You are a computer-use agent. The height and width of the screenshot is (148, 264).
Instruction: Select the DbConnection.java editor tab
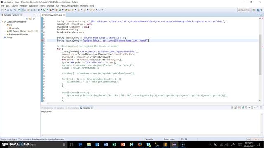[53, 15]
